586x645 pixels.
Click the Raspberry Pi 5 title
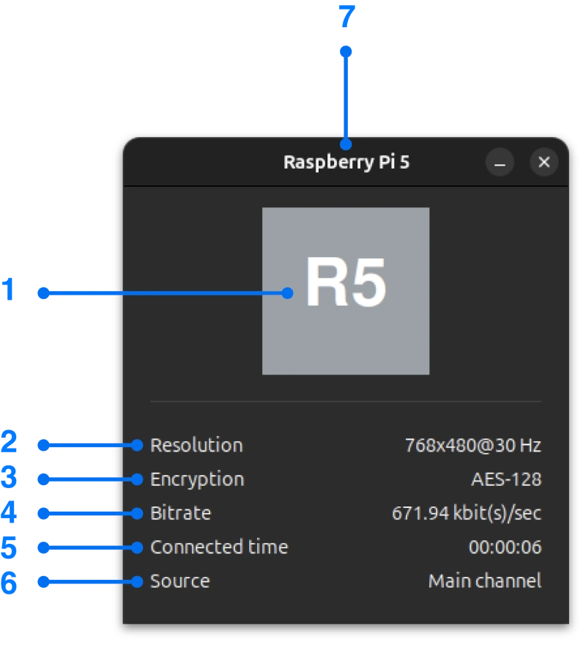346,163
